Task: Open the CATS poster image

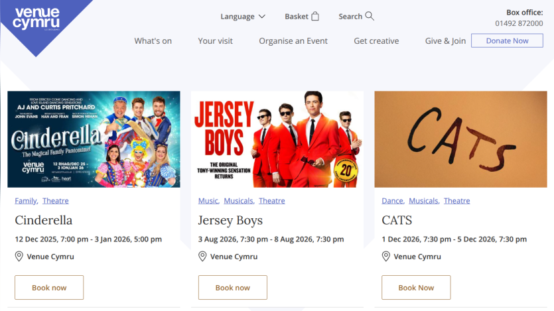Action: (x=460, y=139)
